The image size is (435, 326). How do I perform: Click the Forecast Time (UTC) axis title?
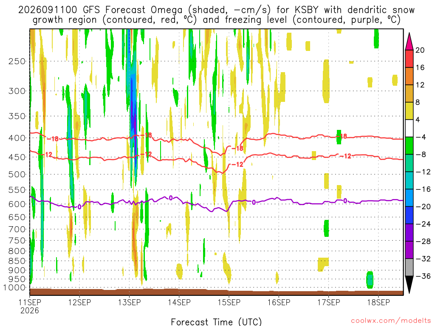216,322
